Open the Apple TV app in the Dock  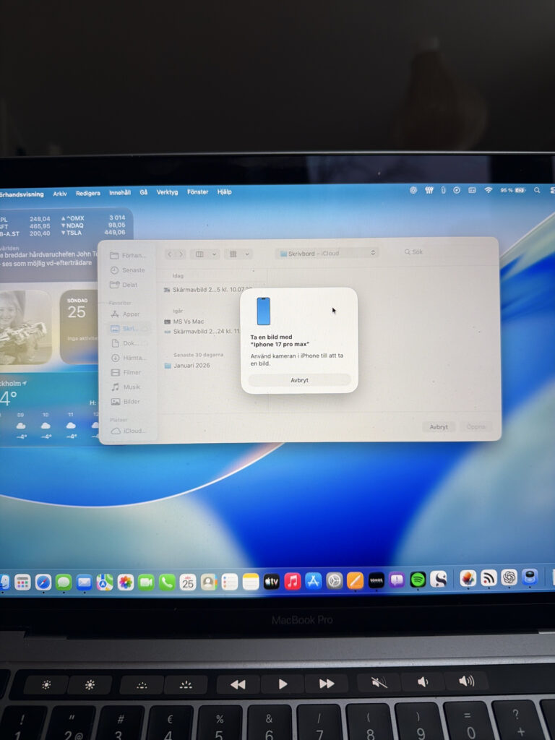tap(271, 582)
